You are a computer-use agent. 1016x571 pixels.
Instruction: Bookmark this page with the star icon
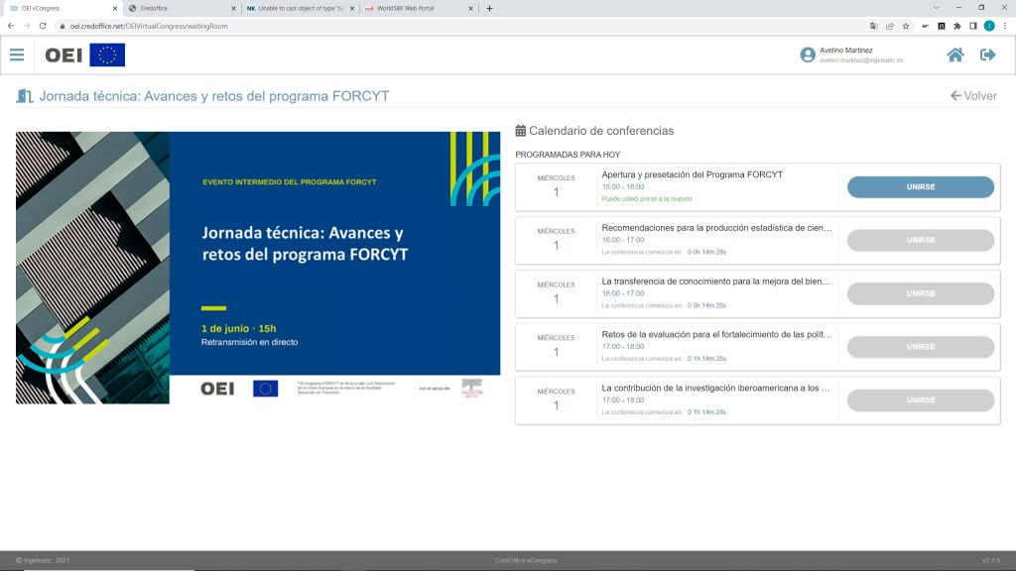[x=906, y=26]
